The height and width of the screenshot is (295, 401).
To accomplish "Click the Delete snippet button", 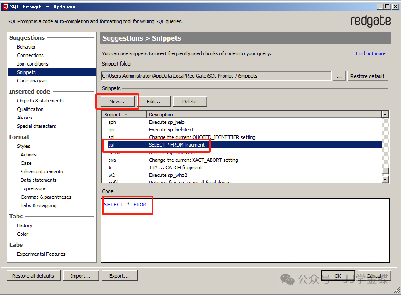I will [190, 102].
